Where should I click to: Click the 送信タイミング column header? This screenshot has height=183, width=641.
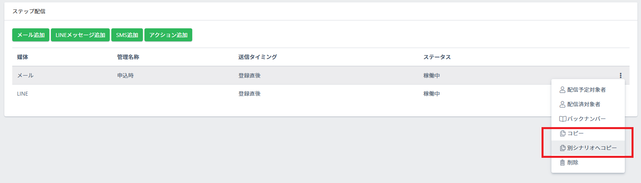258,57
